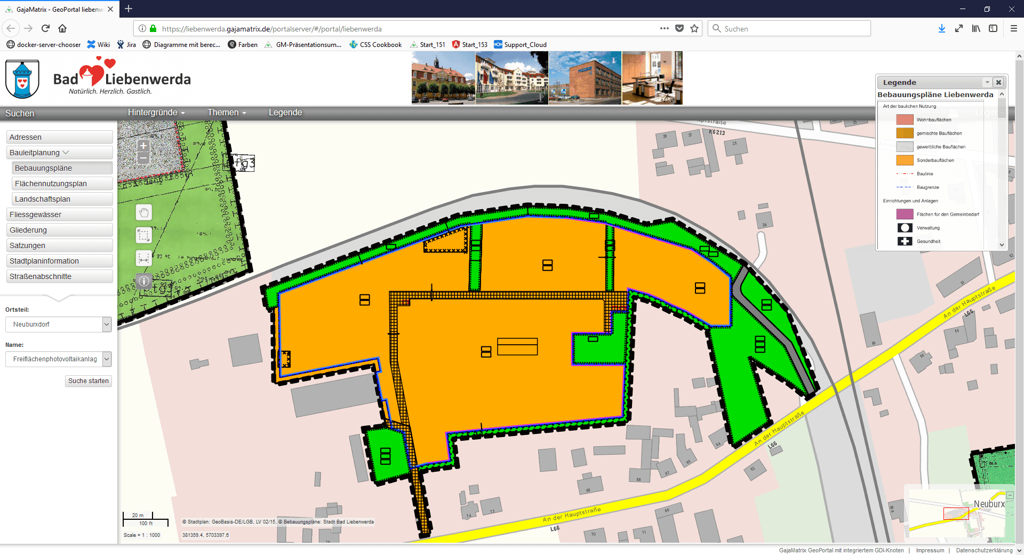
Task: Select Flächennutzungsplan in the sidebar
Action: click(62, 184)
